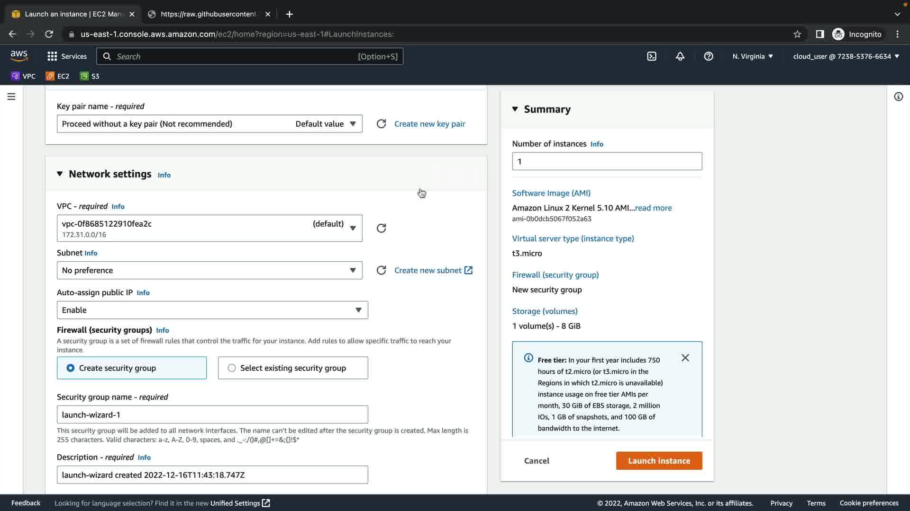Screen dimensions: 910x511
Task: Click the notifications bell icon
Action: coord(680,56)
